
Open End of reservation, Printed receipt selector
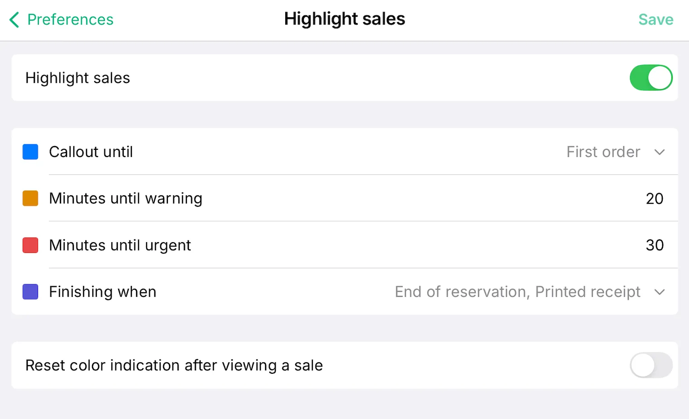point(517,292)
